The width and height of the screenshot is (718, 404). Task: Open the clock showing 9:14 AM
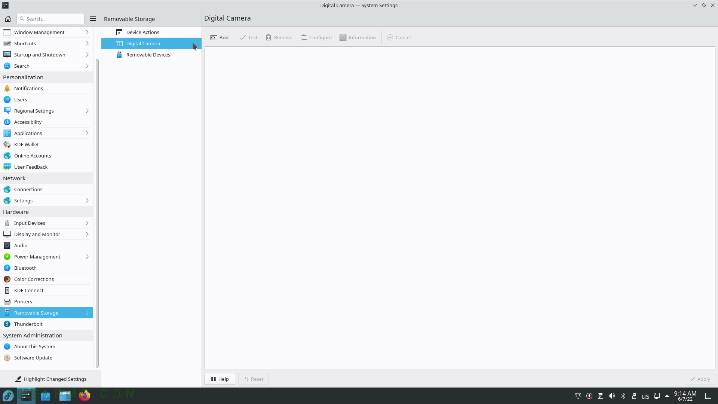tap(685, 396)
